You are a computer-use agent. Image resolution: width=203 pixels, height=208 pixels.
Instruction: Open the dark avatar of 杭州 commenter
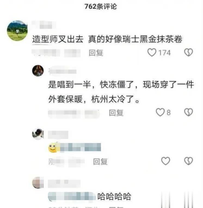38,71
